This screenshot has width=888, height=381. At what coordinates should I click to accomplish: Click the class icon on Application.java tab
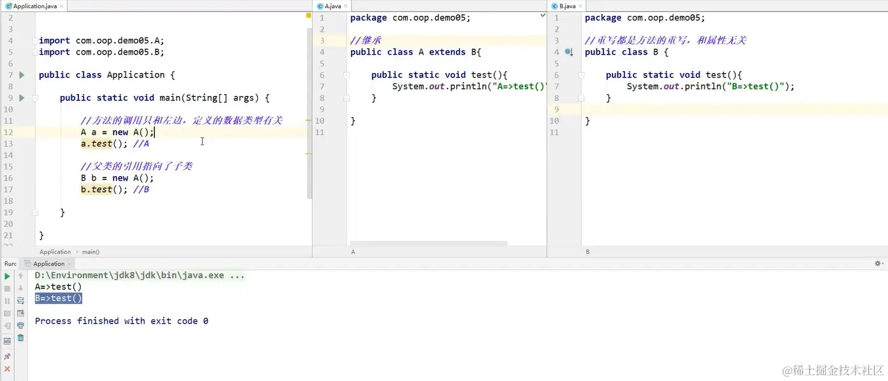coord(9,6)
